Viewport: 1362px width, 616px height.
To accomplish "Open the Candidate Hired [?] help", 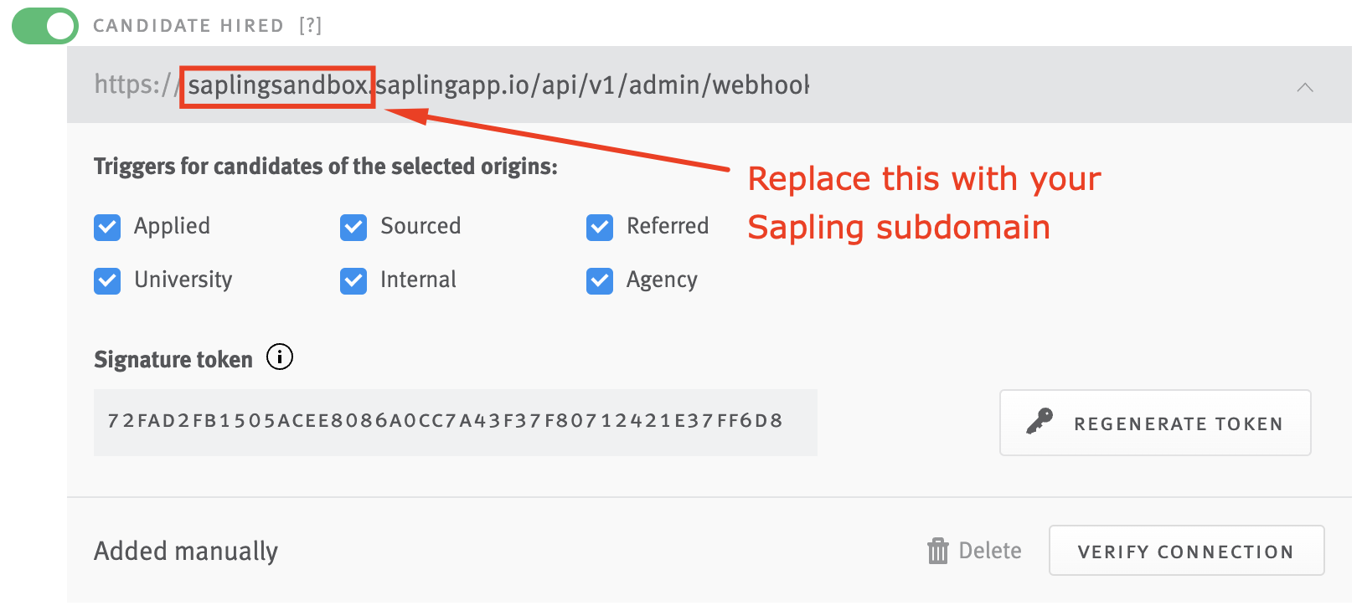I will click(311, 25).
